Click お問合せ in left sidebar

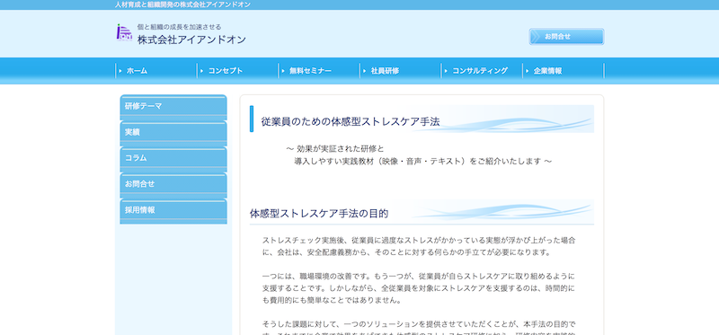(x=173, y=185)
